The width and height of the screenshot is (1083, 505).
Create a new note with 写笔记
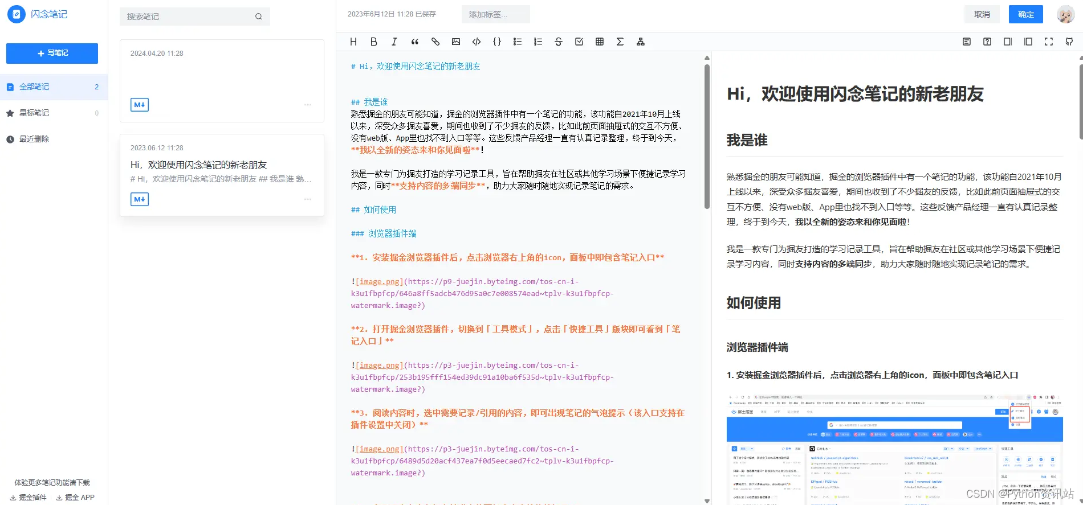(52, 53)
